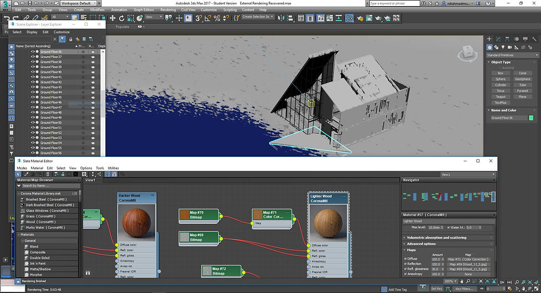Viewport: 541px width, 293px height.
Task: Toggle visibility eye of Ground Floor50
Action: [33, 123]
